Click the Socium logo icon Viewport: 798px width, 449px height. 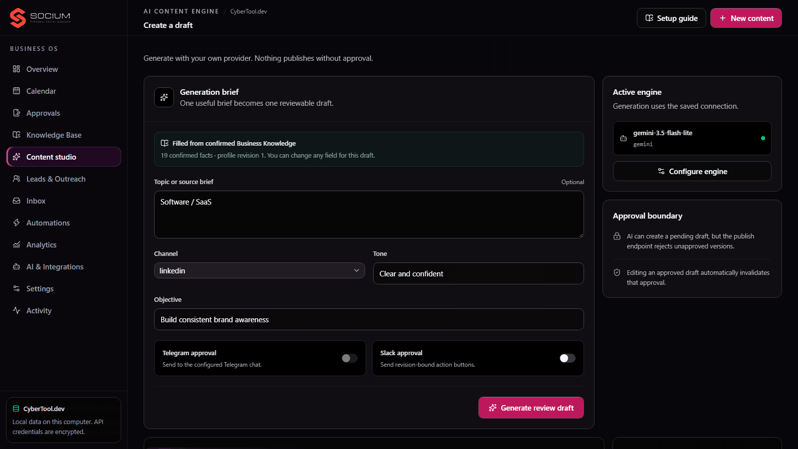point(17,18)
